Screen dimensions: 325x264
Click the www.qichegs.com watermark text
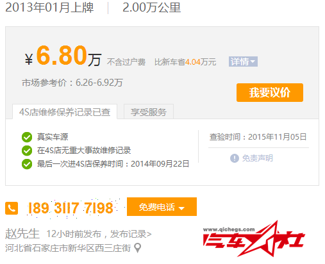click(229, 229)
